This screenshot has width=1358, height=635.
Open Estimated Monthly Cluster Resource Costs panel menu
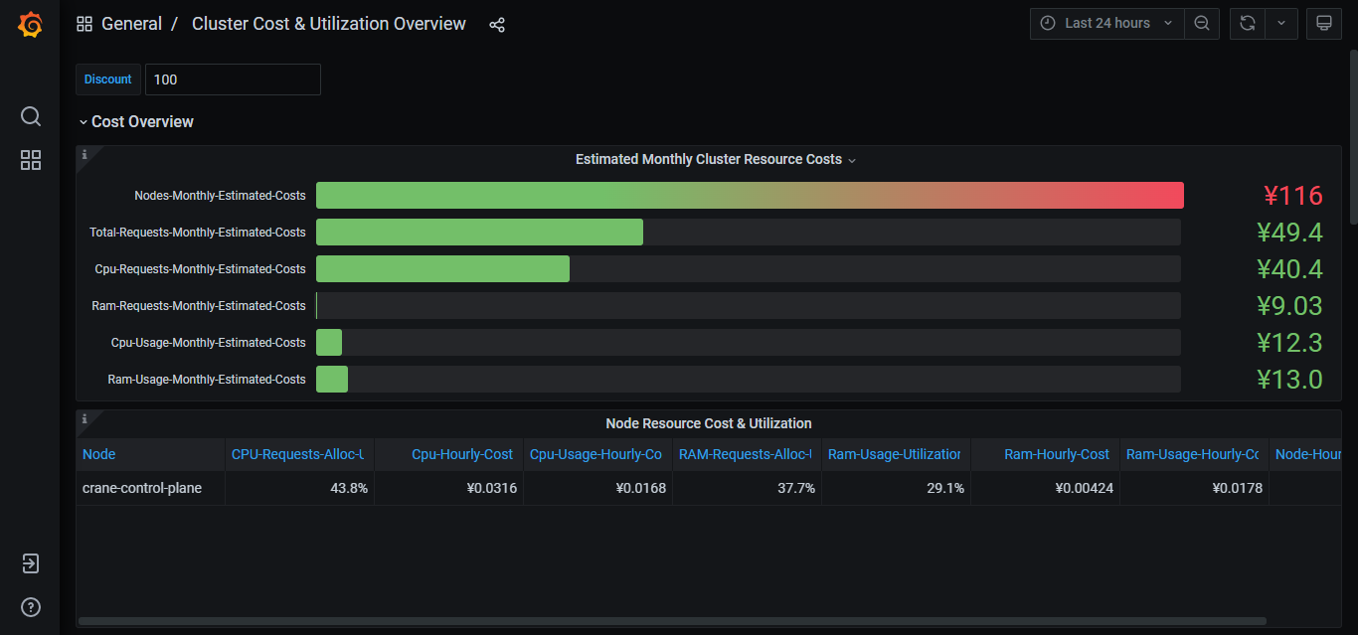click(x=716, y=159)
